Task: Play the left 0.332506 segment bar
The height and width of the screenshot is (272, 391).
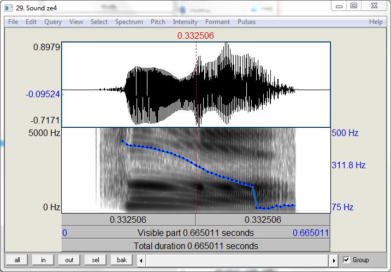Action: [128, 220]
